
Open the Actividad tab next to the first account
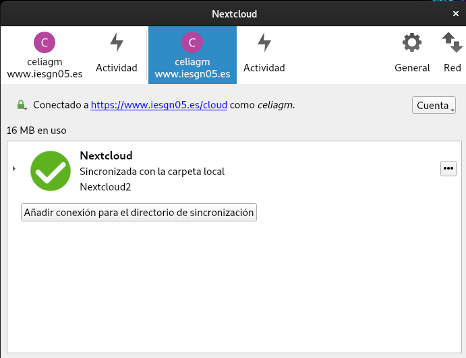pos(117,55)
